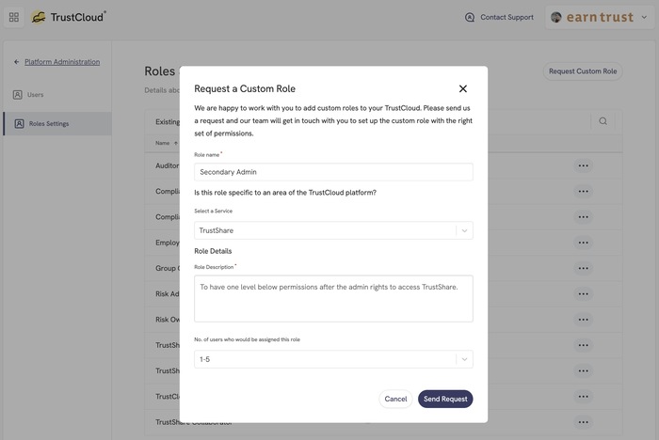Open more options menu in the Risk Ad row
Image resolution: width=659 pixels, height=440 pixels.
[x=583, y=294]
